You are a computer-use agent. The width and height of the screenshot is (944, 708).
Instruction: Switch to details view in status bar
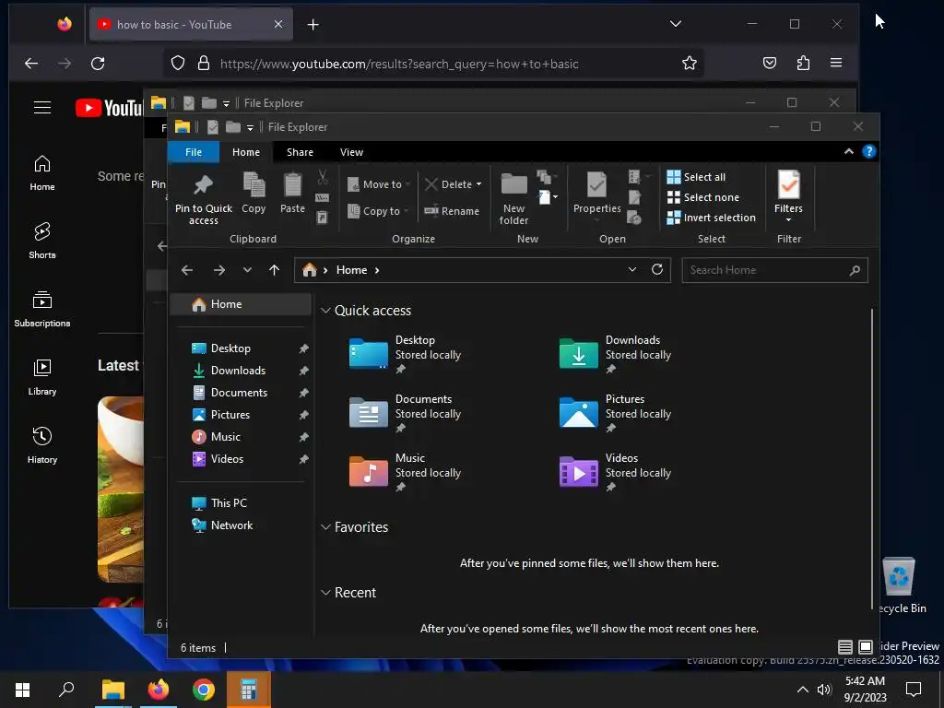[x=845, y=647]
